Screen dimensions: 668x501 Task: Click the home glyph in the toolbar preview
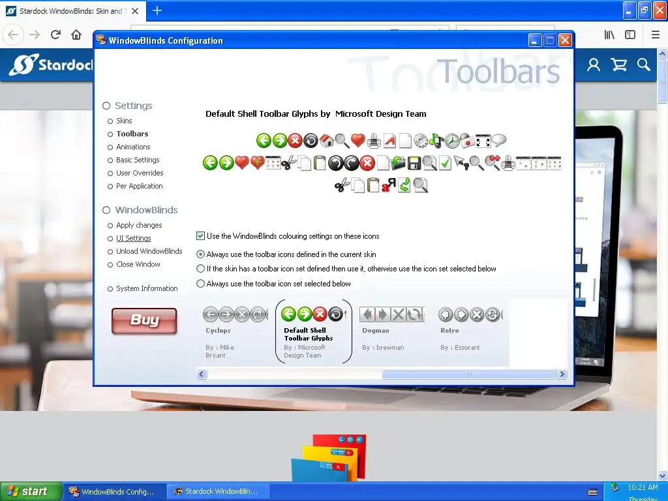coord(326,141)
